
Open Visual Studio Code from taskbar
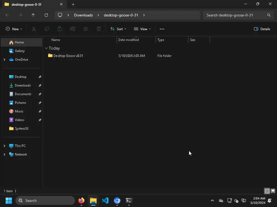point(105,201)
